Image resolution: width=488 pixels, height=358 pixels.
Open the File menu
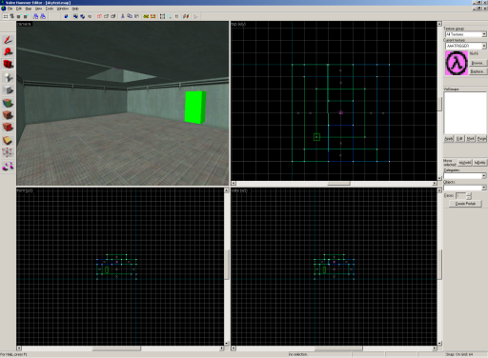[10, 9]
